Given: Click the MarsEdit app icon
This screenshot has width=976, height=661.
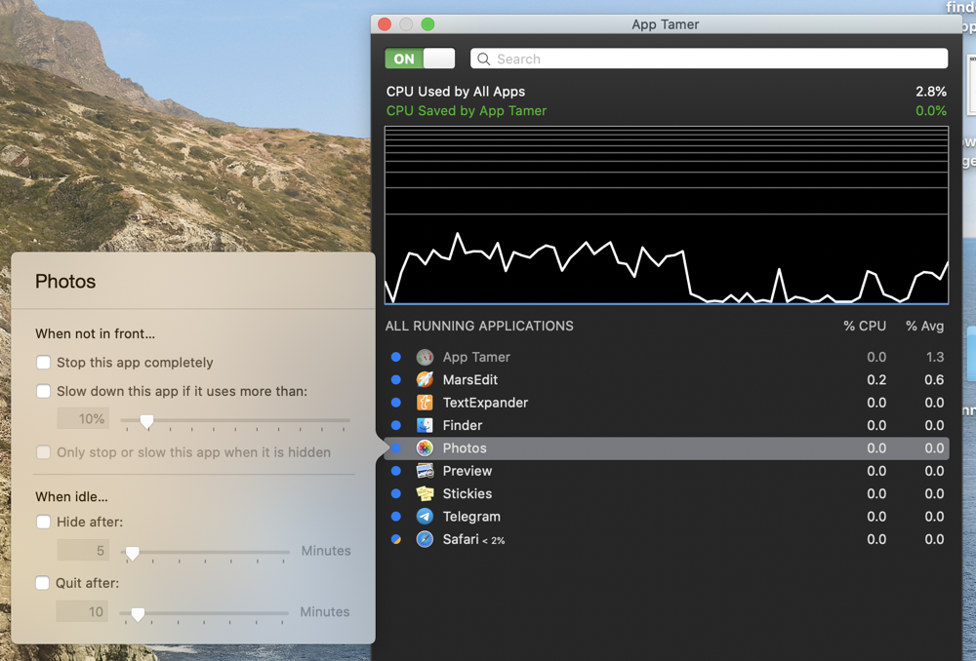Looking at the screenshot, I should [x=425, y=380].
